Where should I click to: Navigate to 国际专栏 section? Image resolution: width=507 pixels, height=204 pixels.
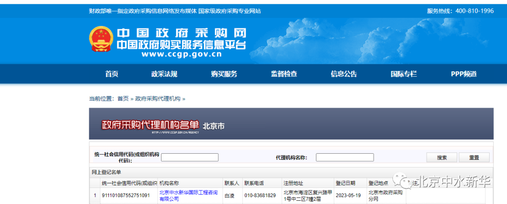point(403,74)
